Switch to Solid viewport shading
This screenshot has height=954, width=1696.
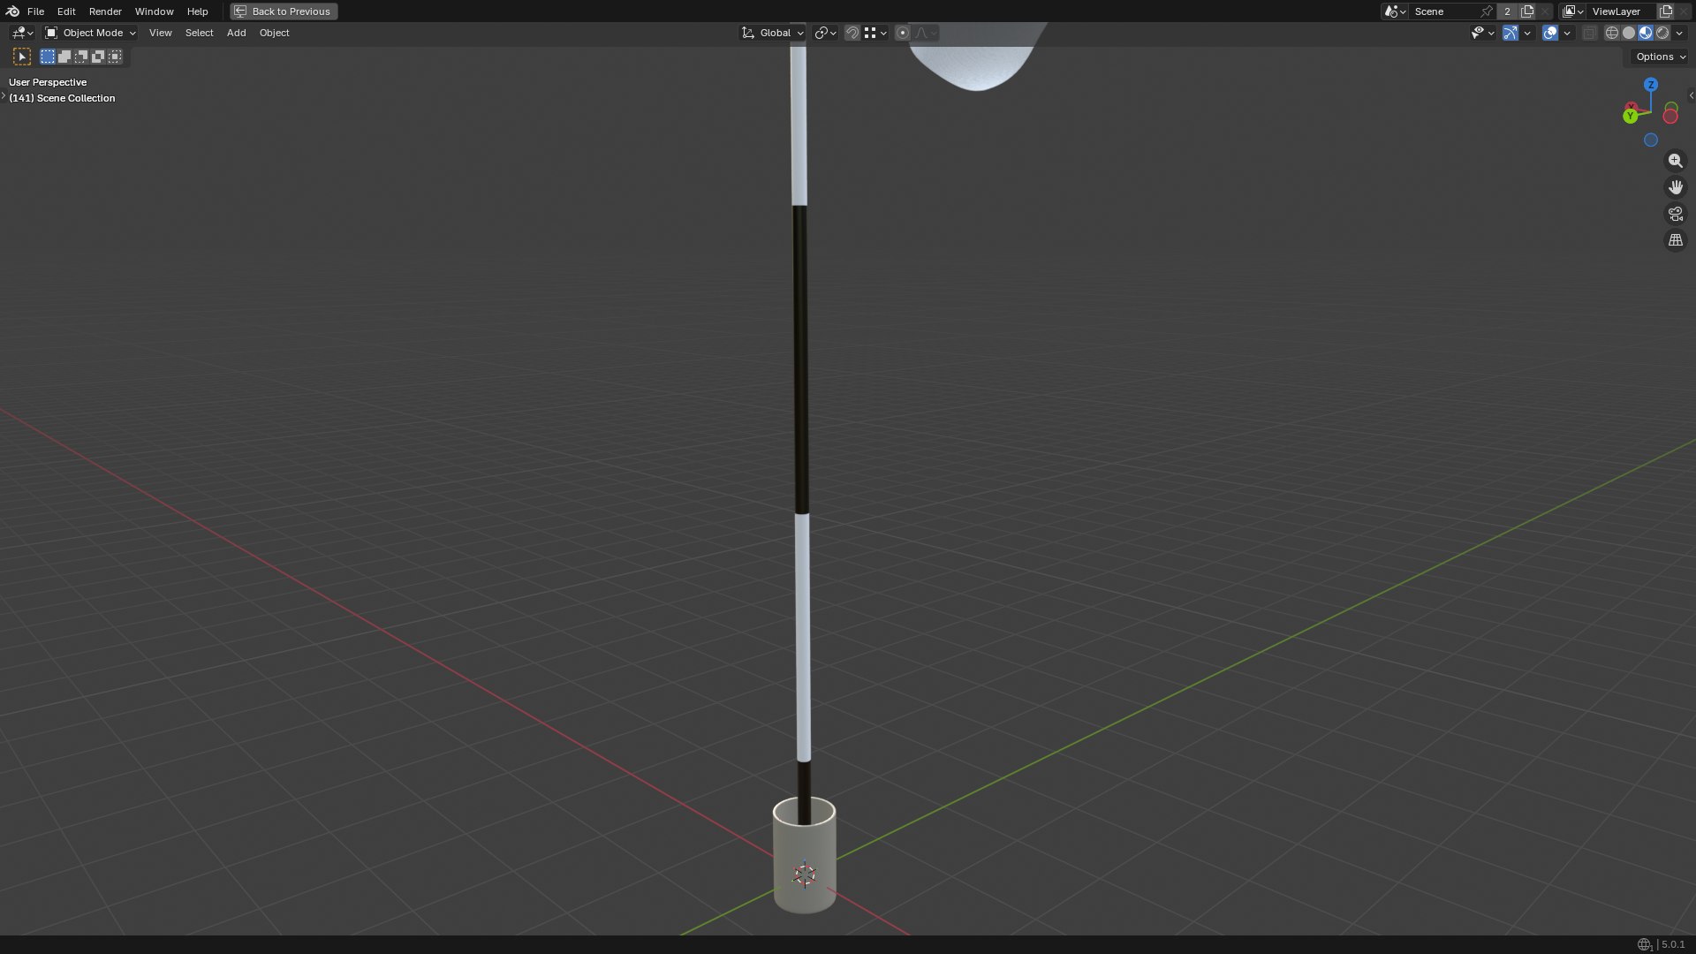click(x=1629, y=33)
